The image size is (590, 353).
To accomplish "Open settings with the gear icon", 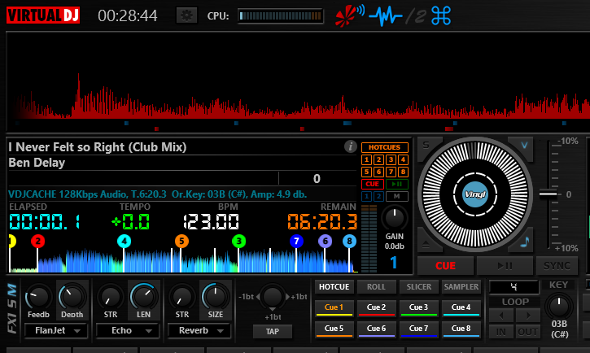I will click(186, 15).
